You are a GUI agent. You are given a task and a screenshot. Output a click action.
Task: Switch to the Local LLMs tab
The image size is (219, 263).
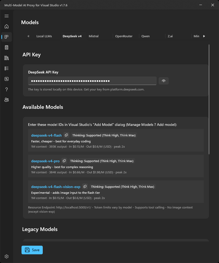coord(44,36)
